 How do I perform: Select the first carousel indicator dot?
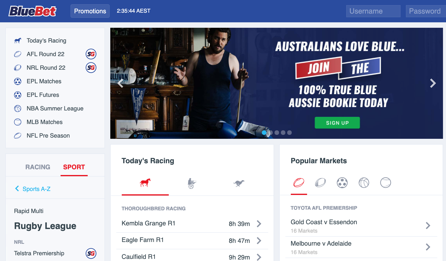coord(264,132)
